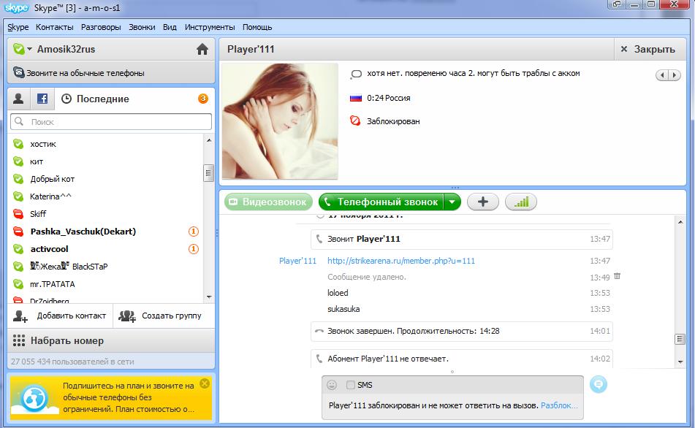Click the orange unread counter badge showing 3

(203, 99)
